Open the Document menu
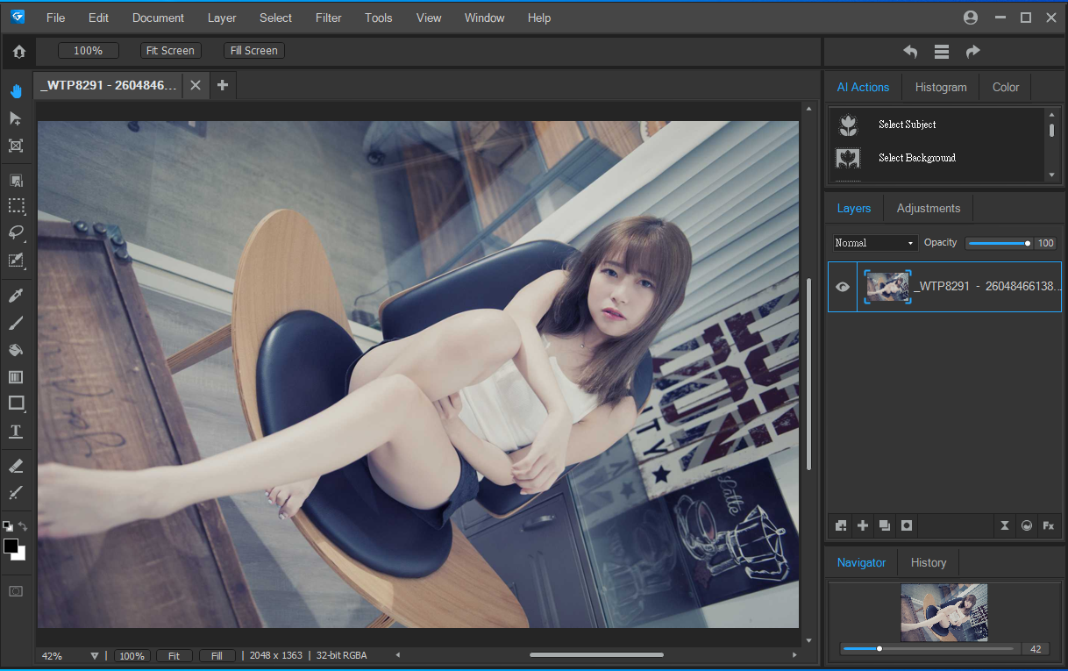Image resolution: width=1068 pixels, height=671 pixels. 158,18
